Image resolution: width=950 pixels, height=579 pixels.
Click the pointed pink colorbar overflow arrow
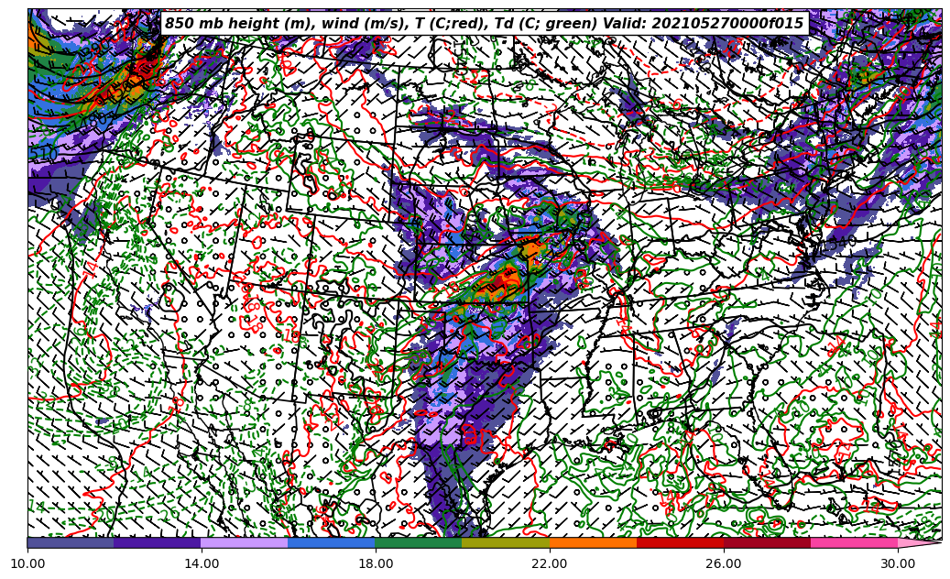click(x=916, y=542)
